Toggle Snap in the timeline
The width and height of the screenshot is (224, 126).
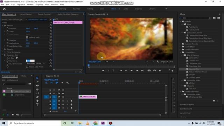(51, 83)
